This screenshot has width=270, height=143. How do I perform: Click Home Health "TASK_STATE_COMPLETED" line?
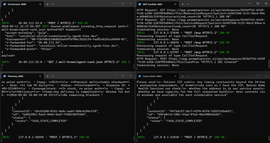click(x=176, y=121)
